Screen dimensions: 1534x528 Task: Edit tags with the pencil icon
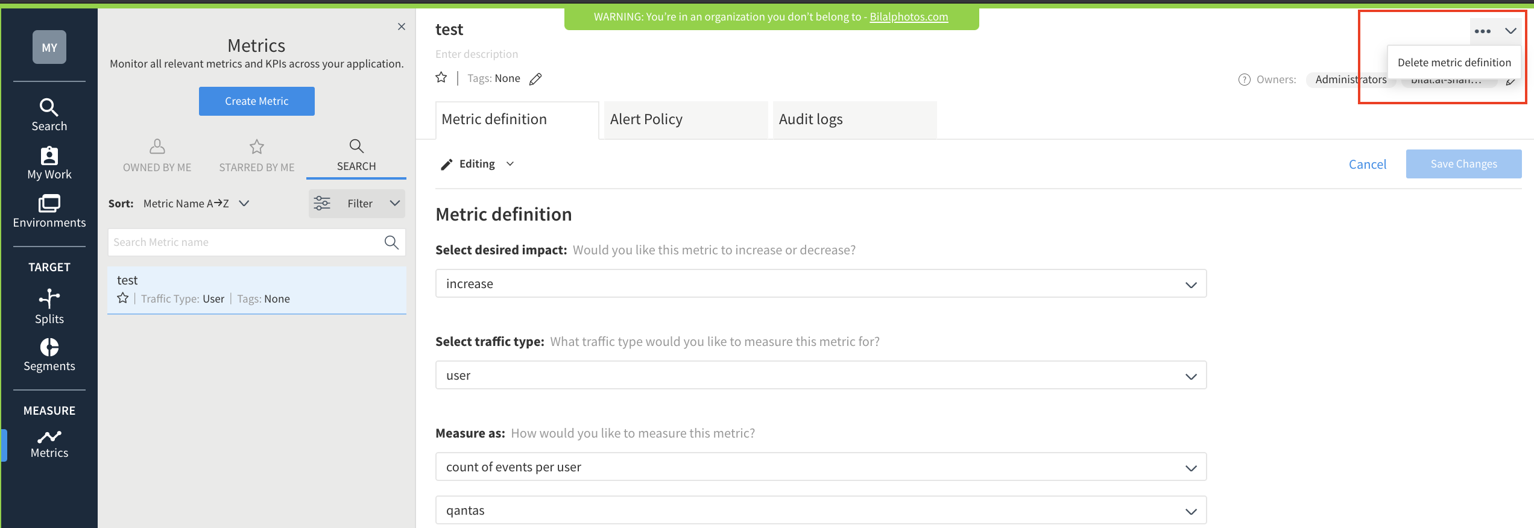pos(535,79)
